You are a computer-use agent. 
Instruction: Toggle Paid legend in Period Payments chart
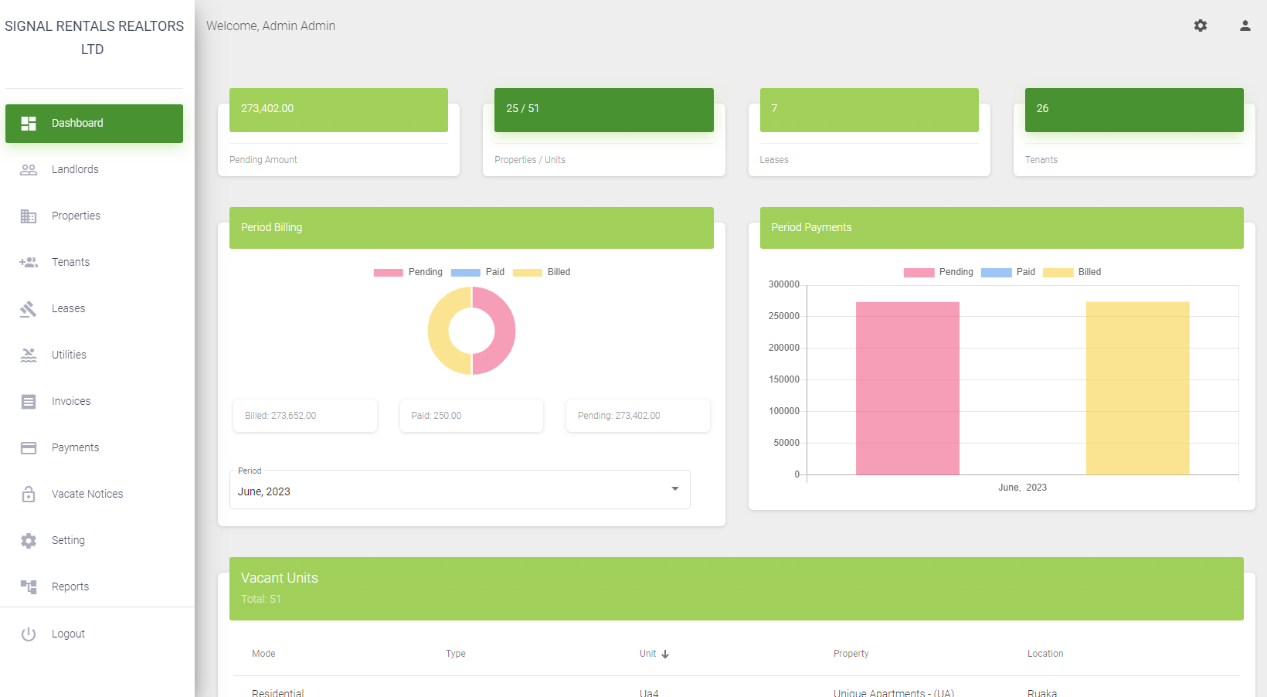1008,272
